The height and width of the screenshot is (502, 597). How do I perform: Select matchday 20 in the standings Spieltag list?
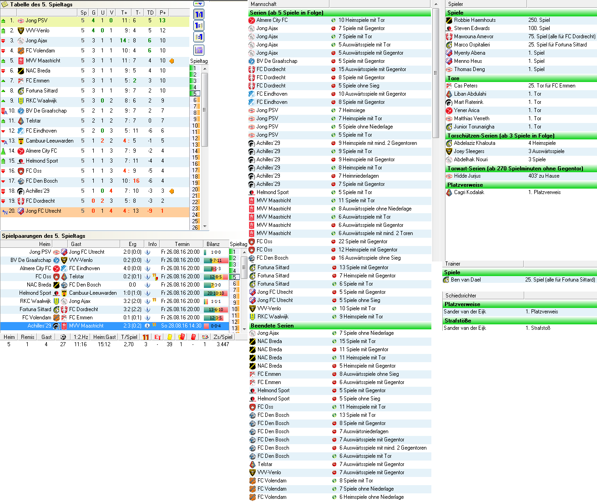tap(195, 190)
